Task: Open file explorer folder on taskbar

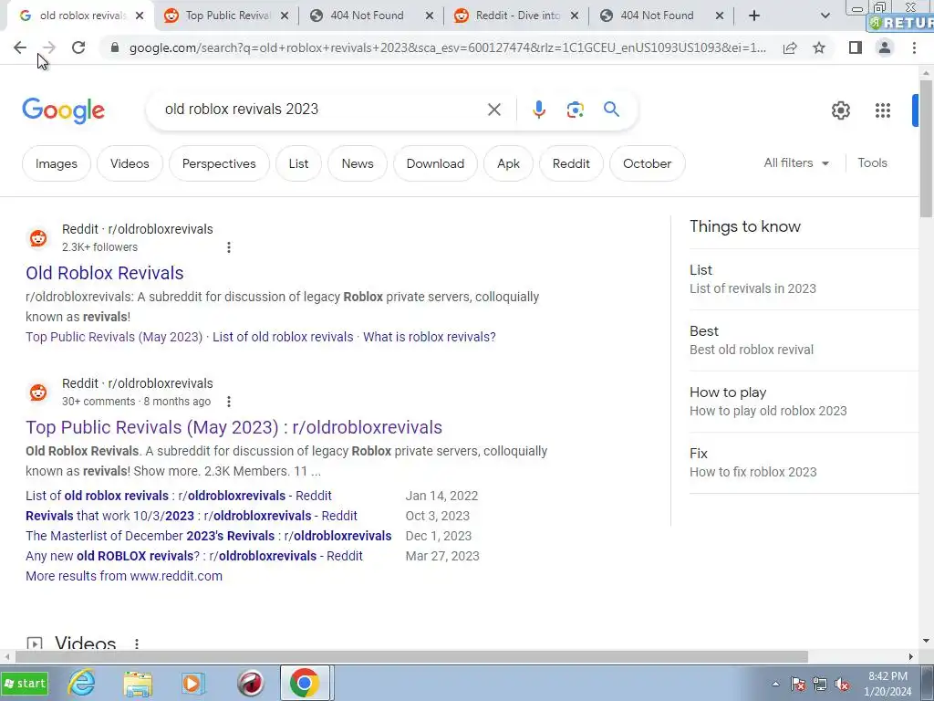Action: 138,683
